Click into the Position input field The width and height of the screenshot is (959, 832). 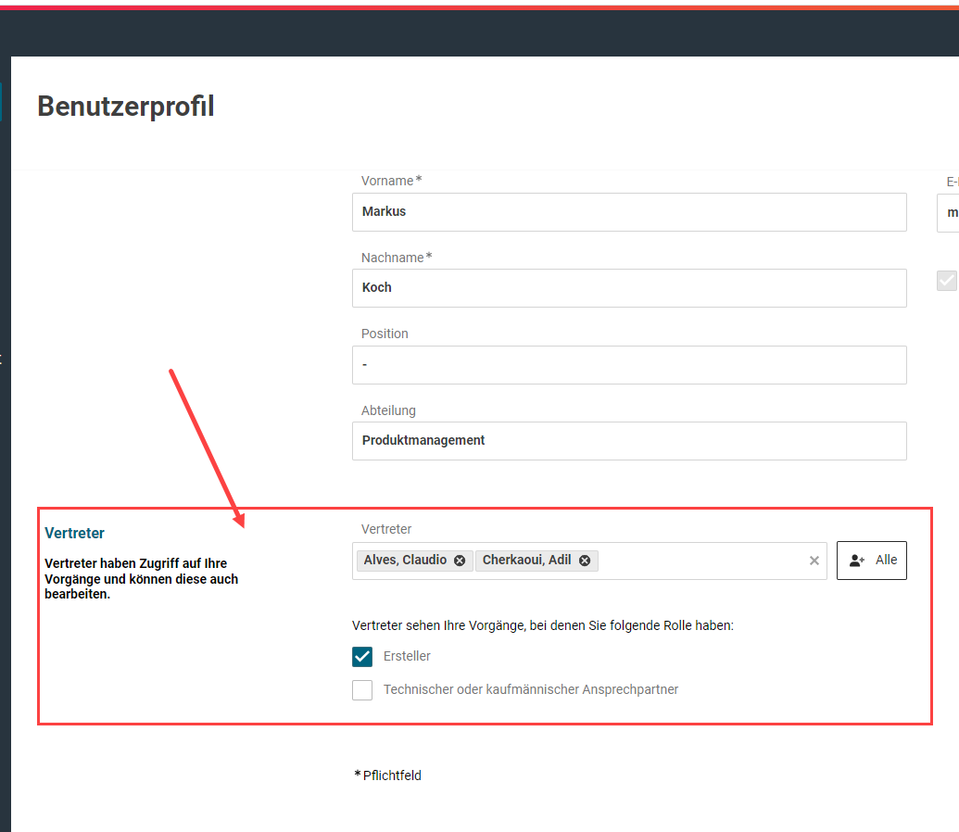click(x=629, y=365)
